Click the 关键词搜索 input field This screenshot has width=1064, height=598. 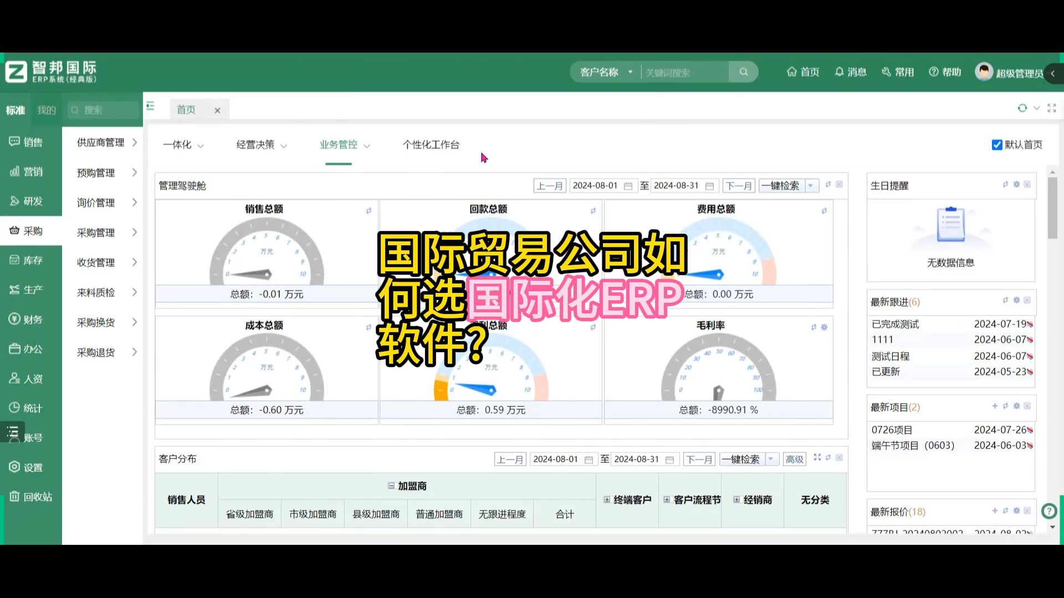pyautogui.click(x=684, y=72)
